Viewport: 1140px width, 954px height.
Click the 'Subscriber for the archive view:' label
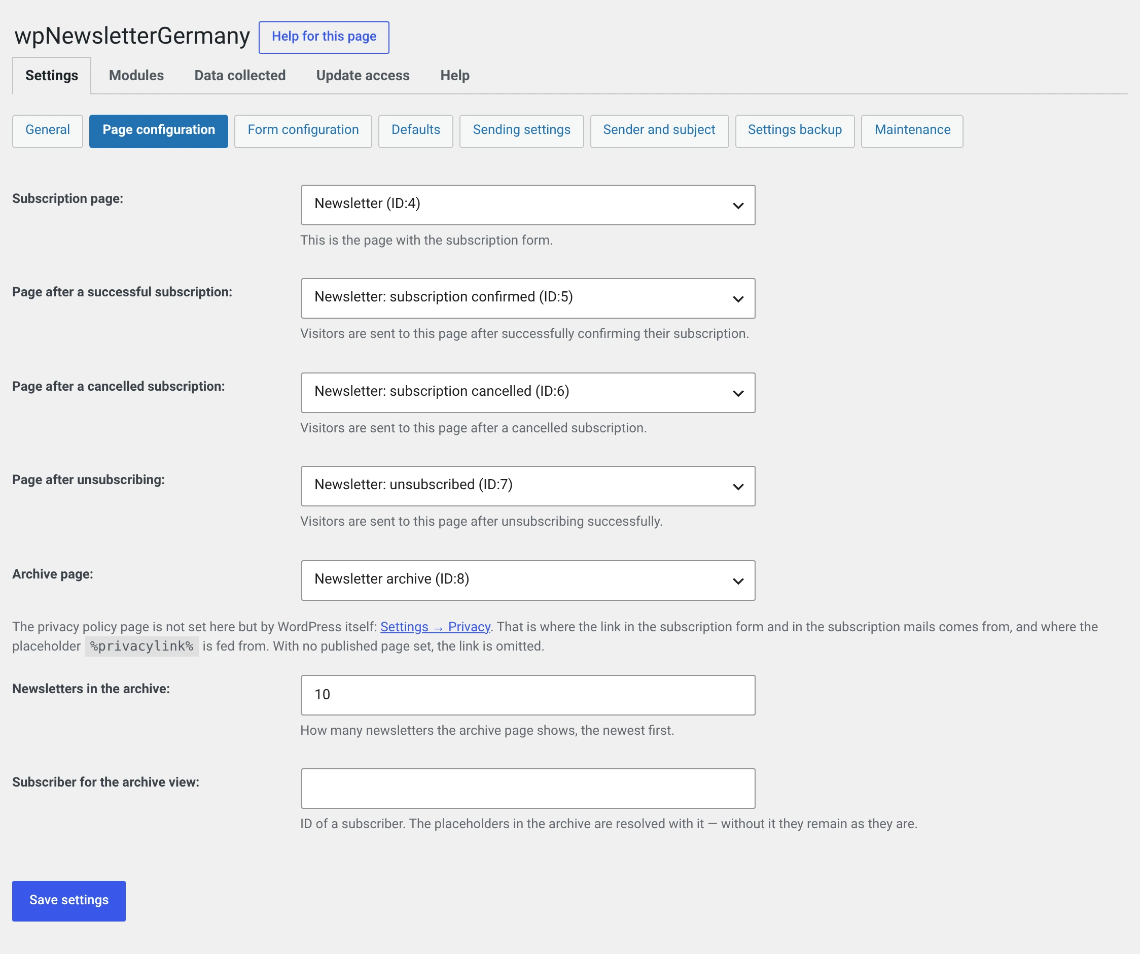pos(106,782)
